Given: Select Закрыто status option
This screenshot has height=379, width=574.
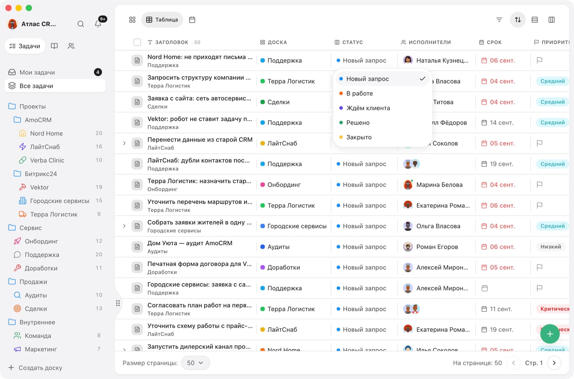Looking at the screenshot, I should point(383,137).
